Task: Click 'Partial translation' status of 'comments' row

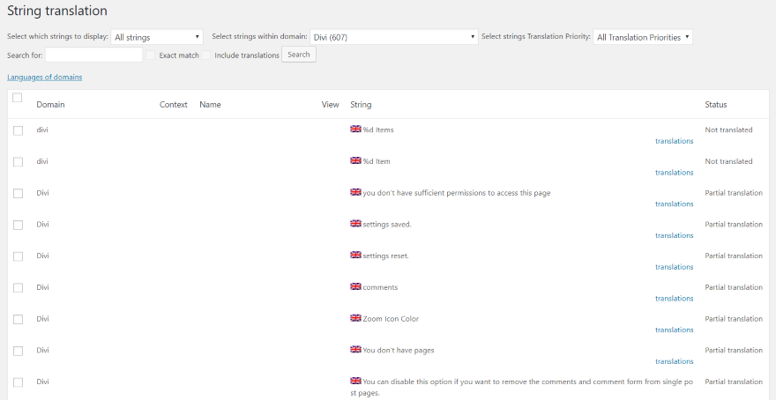Action: point(734,287)
